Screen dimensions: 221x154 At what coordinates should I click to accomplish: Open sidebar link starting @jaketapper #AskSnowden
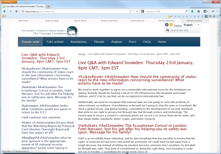[x=46, y=109]
